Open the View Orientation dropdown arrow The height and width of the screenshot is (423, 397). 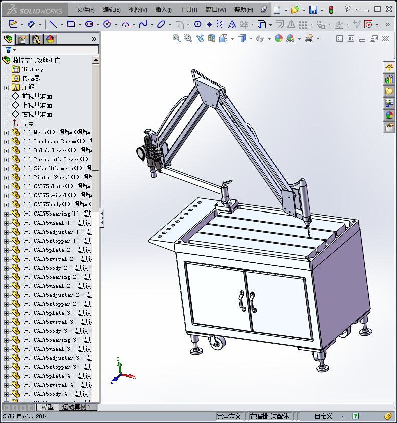pos(232,39)
